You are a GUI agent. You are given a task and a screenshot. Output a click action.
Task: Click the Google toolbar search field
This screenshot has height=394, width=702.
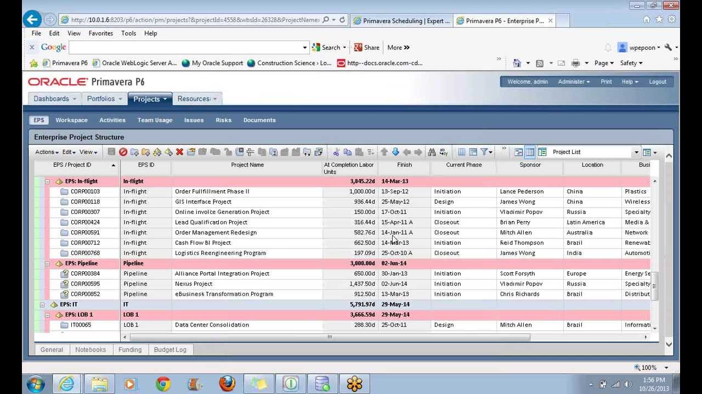click(x=186, y=48)
